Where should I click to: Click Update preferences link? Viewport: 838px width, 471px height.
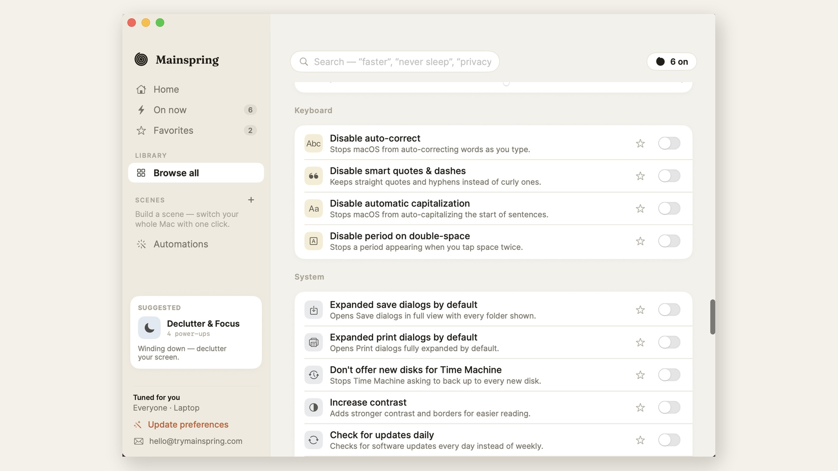tap(188, 425)
